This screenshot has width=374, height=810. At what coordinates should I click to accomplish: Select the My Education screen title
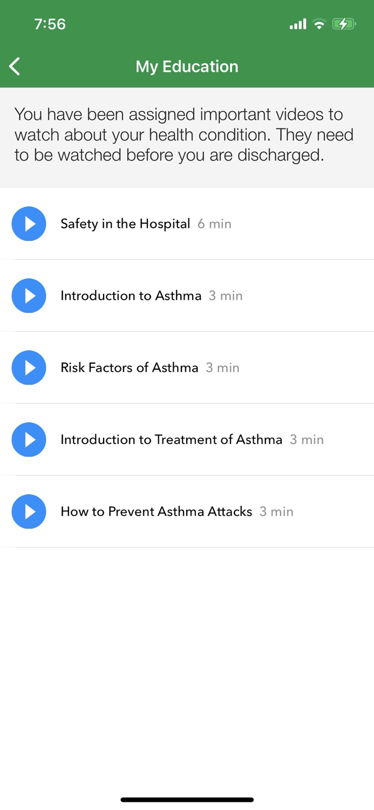coord(187,66)
